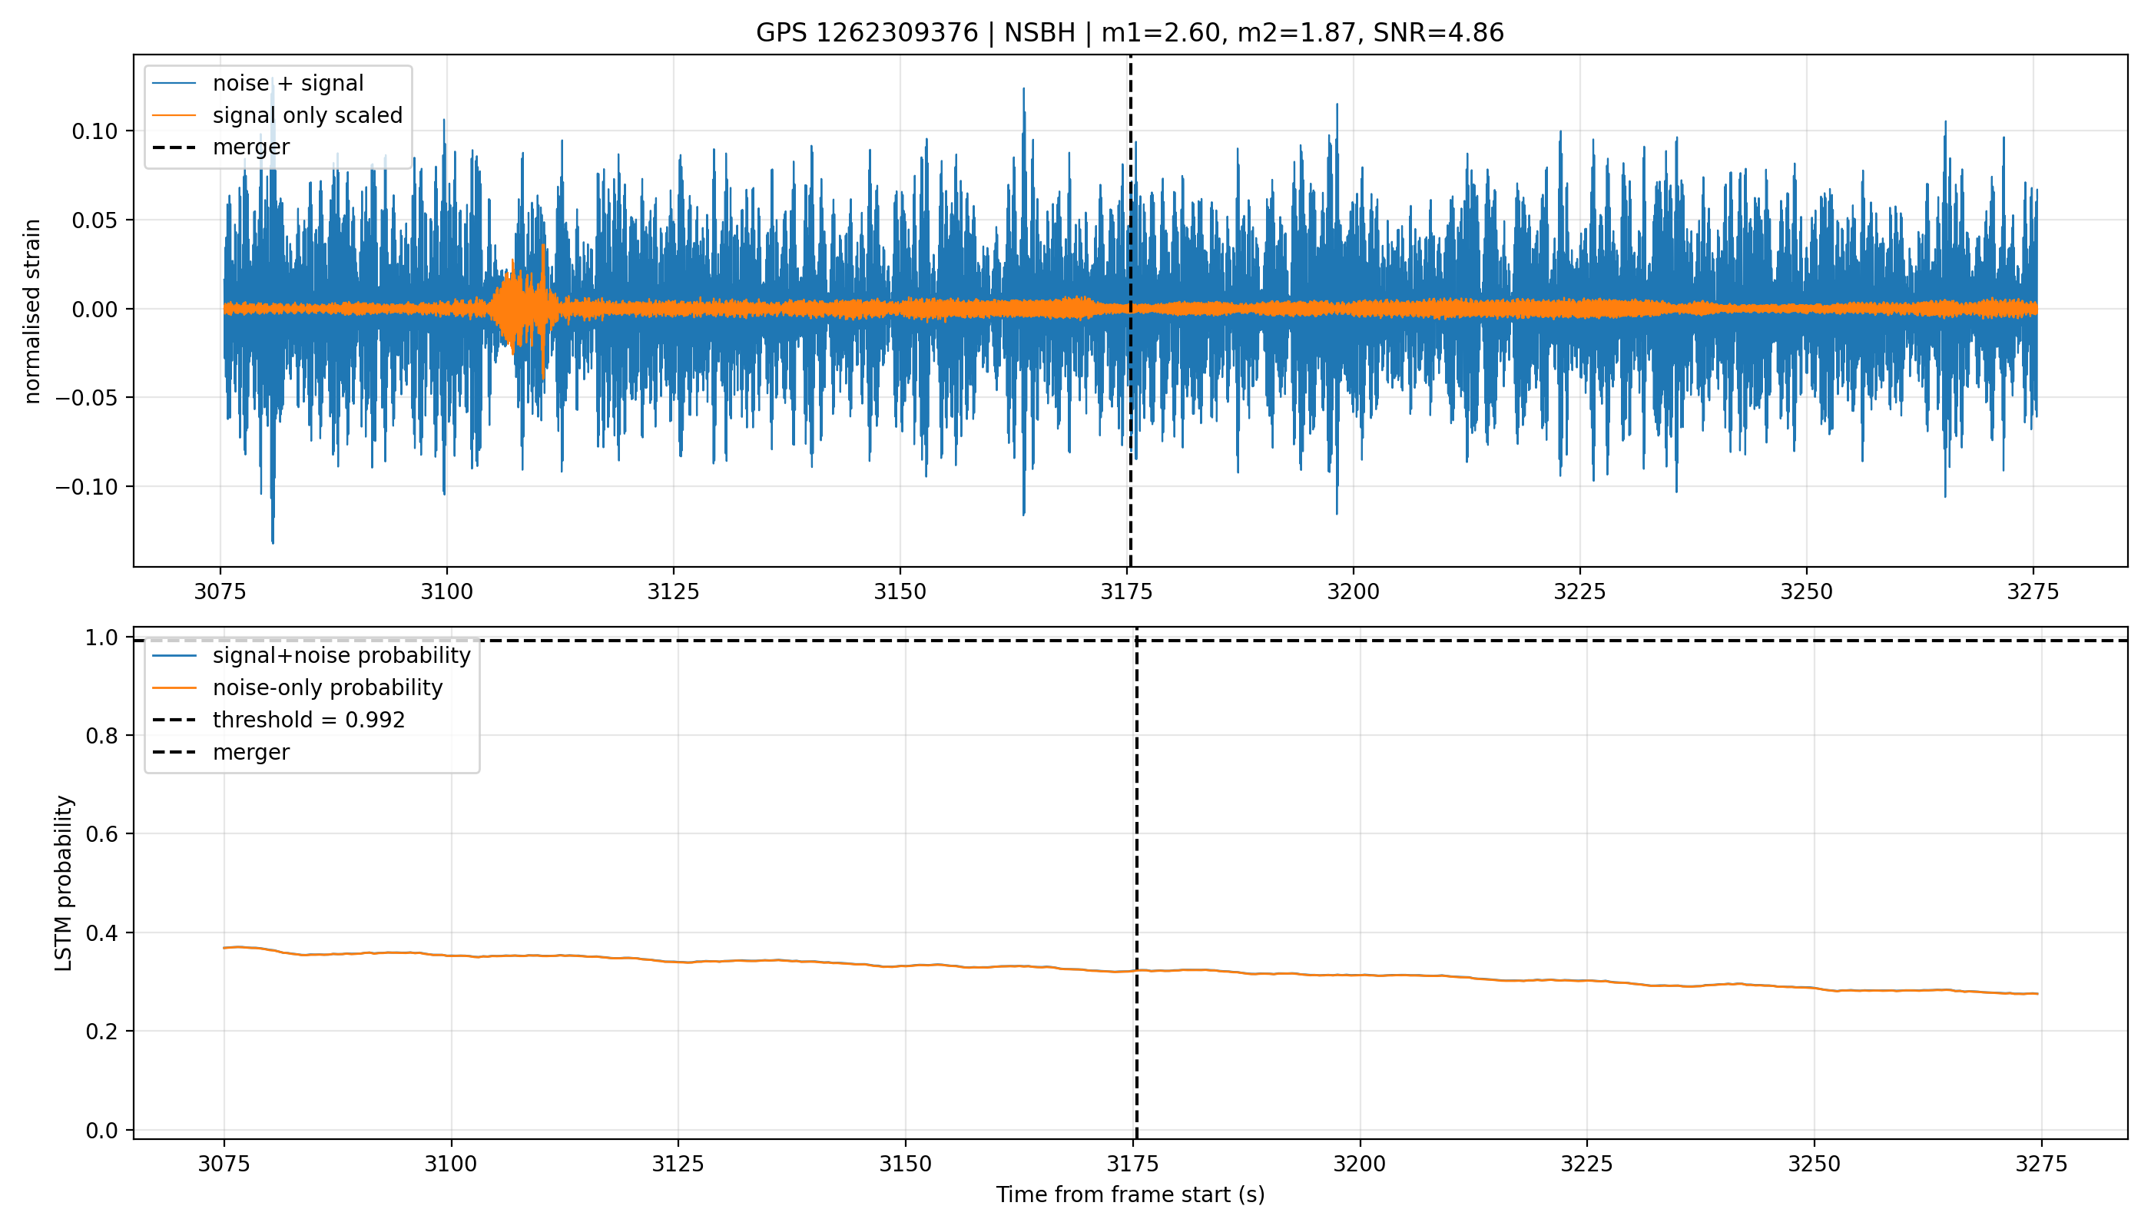Click the 'Time from frame start (s)' axis label
The image size is (2151, 1229).
pyautogui.click(x=1129, y=1195)
